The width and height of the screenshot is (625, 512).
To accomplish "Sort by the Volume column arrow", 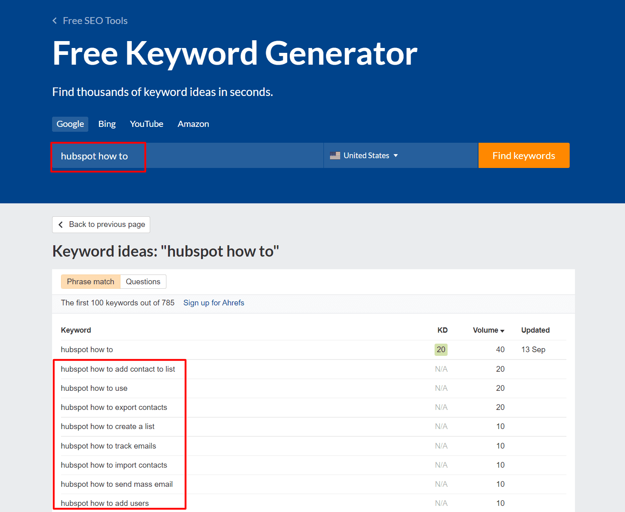I will pyautogui.click(x=502, y=331).
